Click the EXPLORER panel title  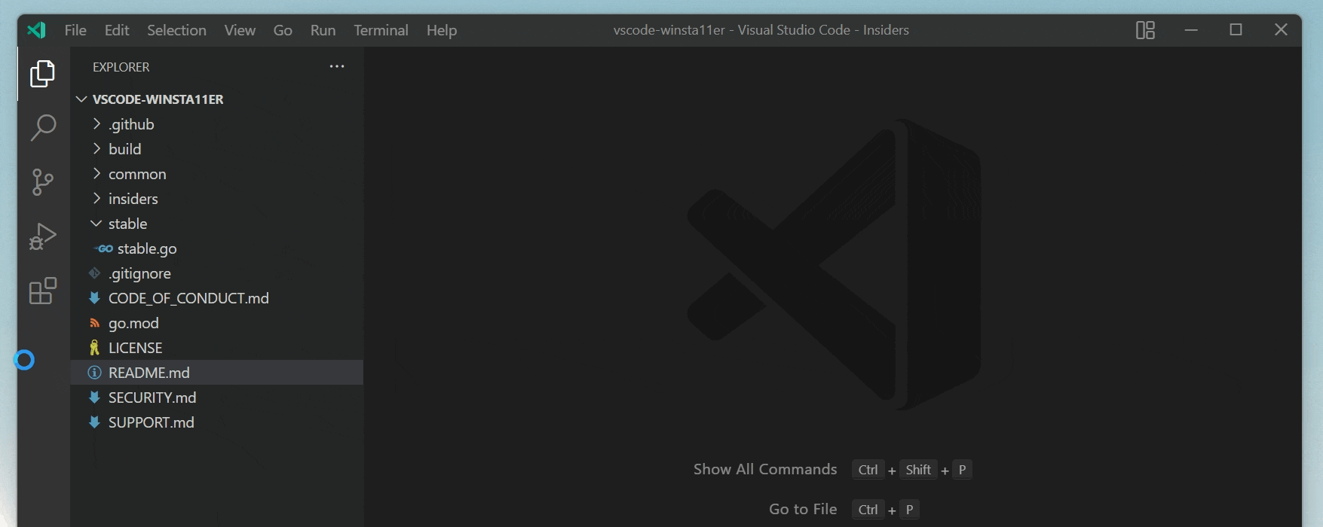coord(121,67)
